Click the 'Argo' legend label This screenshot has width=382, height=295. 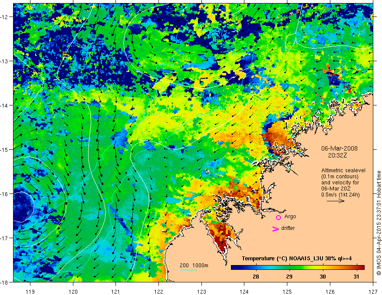pyautogui.click(x=290, y=216)
